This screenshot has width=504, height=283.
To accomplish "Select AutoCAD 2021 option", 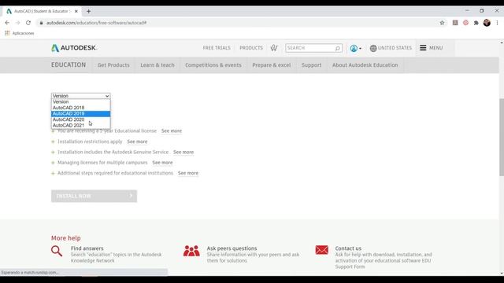I will (x=80, y=125).
